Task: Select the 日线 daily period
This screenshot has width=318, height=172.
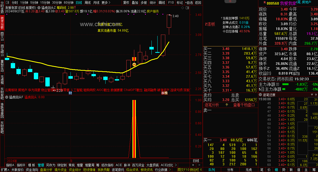Action: tap(79, 3)
